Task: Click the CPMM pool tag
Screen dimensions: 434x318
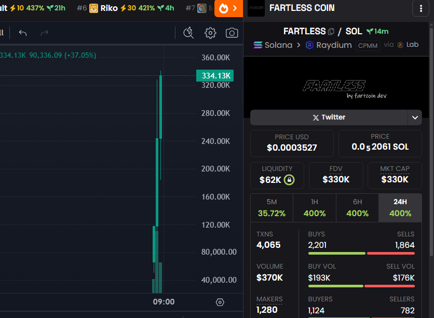Action: 368,45
